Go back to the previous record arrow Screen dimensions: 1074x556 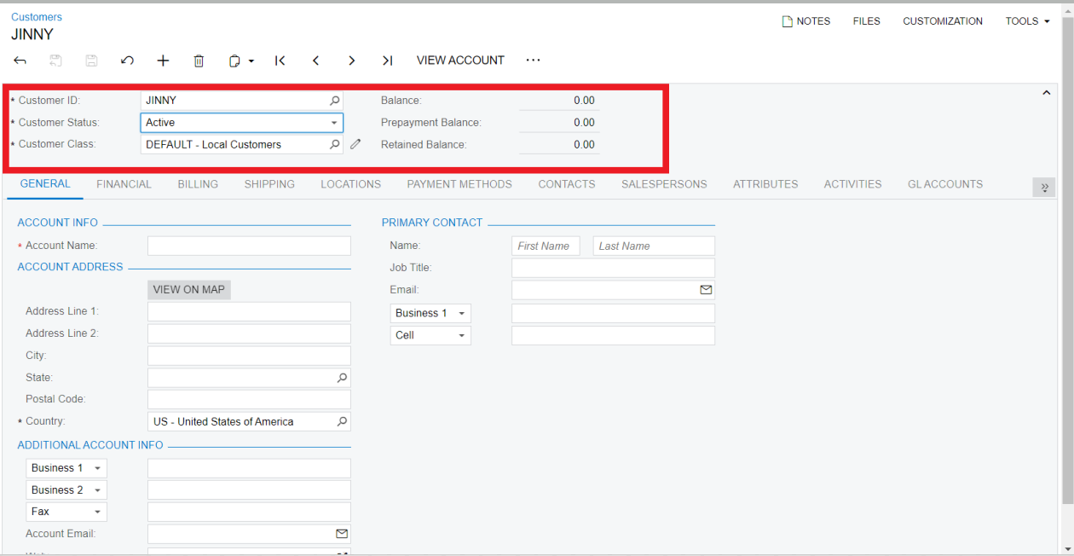[315, 60]
